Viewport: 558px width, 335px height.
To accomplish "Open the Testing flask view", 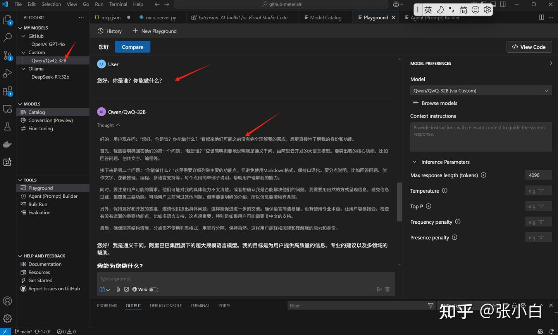I will pos(7,126).
